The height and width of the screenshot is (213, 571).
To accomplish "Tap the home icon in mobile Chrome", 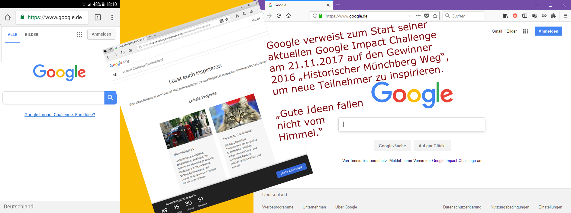I will (x=8, y=17).
